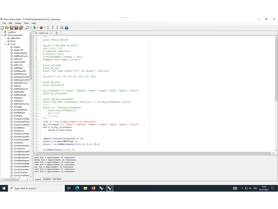278x209 pixels.
Task: Open Task View on the taskbar
Action: pyautogui.click(x=69, y=189)
